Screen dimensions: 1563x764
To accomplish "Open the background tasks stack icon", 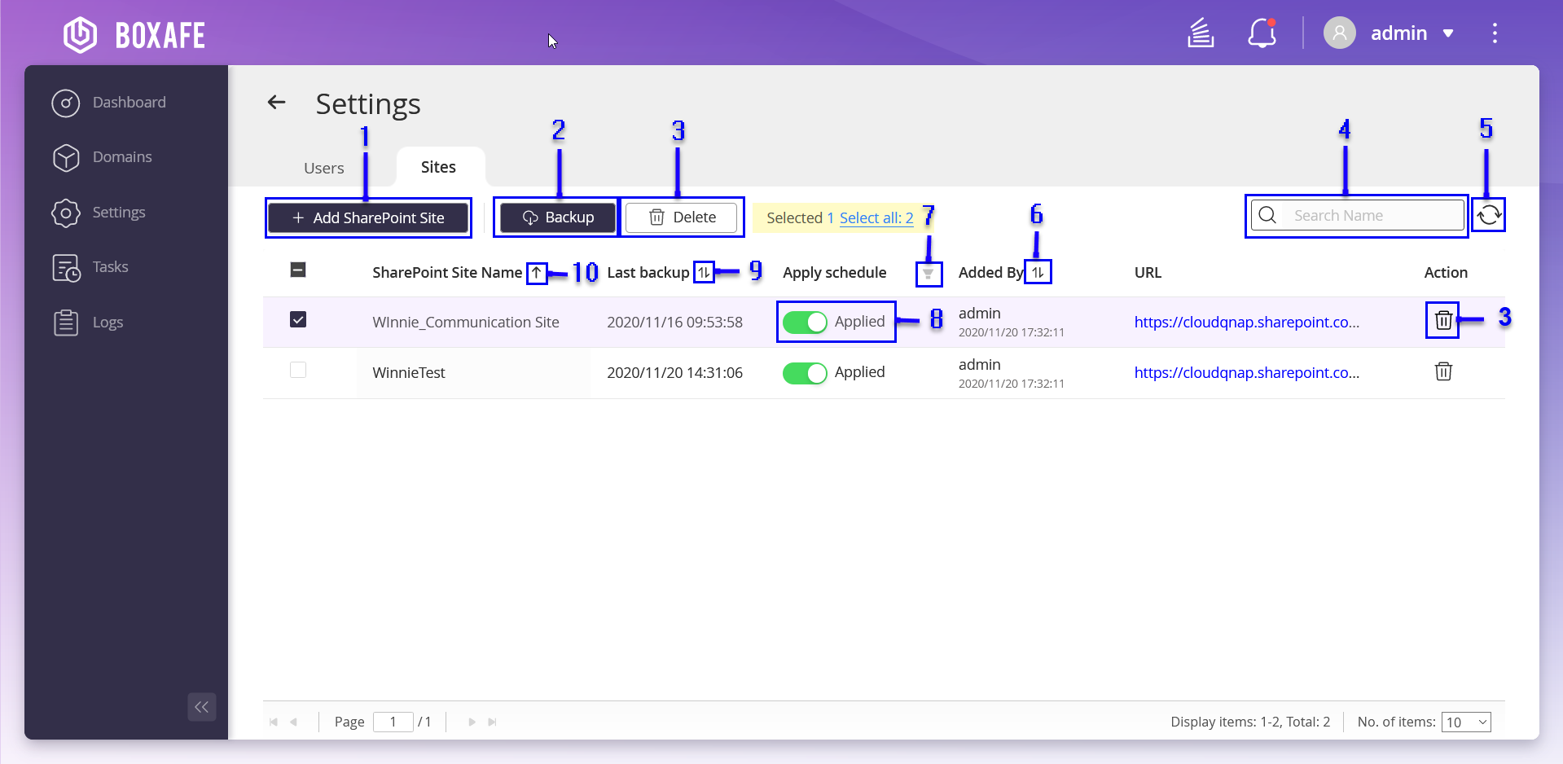I will pos(1201,33).
